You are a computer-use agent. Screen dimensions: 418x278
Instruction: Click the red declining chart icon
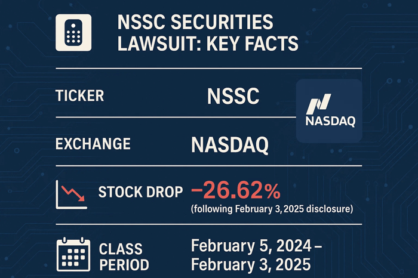70,195
